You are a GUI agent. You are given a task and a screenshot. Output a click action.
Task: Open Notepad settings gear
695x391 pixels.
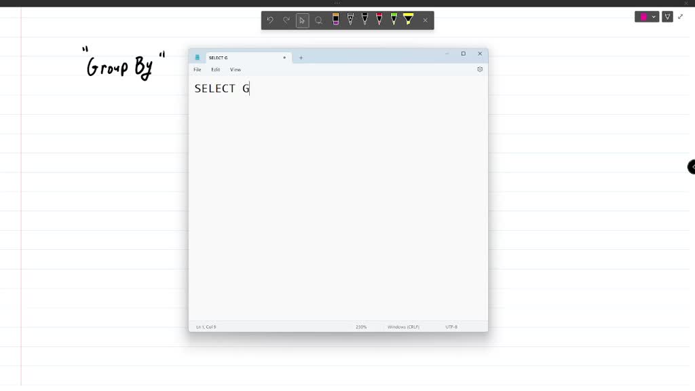pyautogui.click(x=480, y=70)
